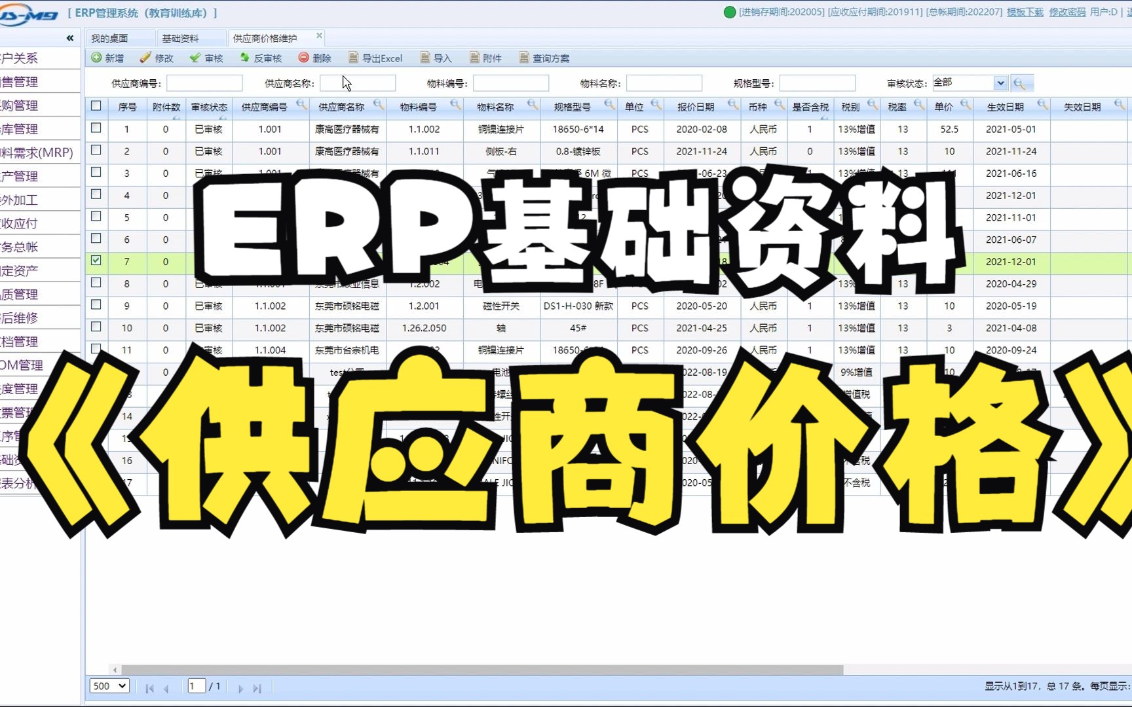
Task: Click the 修改密码 link at top
Action: pyautogui.click(x=1067, y=12)
